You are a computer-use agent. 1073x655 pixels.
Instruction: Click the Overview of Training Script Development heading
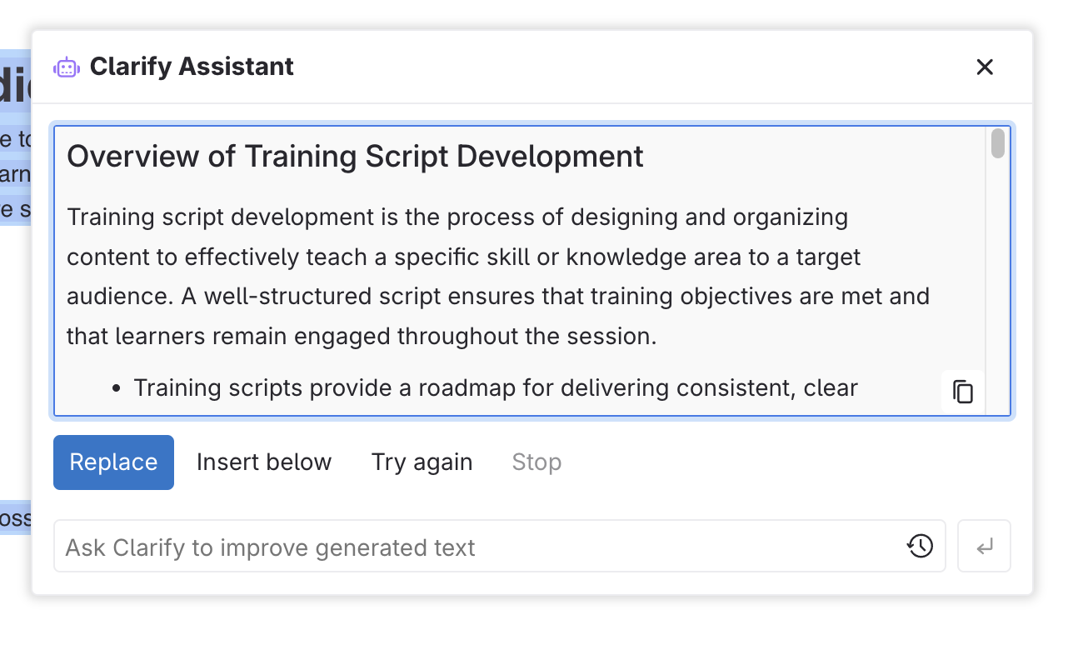(355, 156)
